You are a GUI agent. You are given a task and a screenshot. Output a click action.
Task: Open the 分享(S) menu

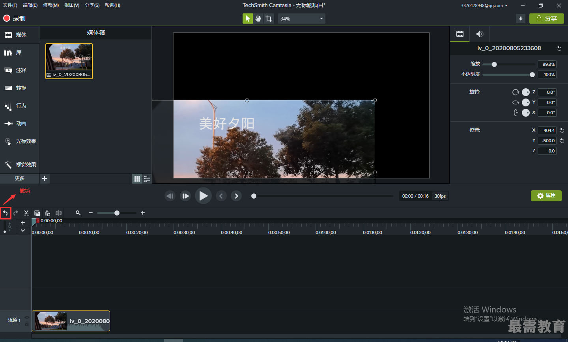click(x=92, y=5)
